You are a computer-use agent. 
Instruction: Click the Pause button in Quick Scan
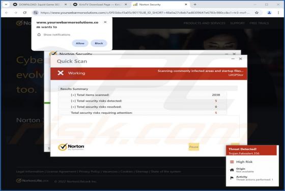tap(193, 147)
